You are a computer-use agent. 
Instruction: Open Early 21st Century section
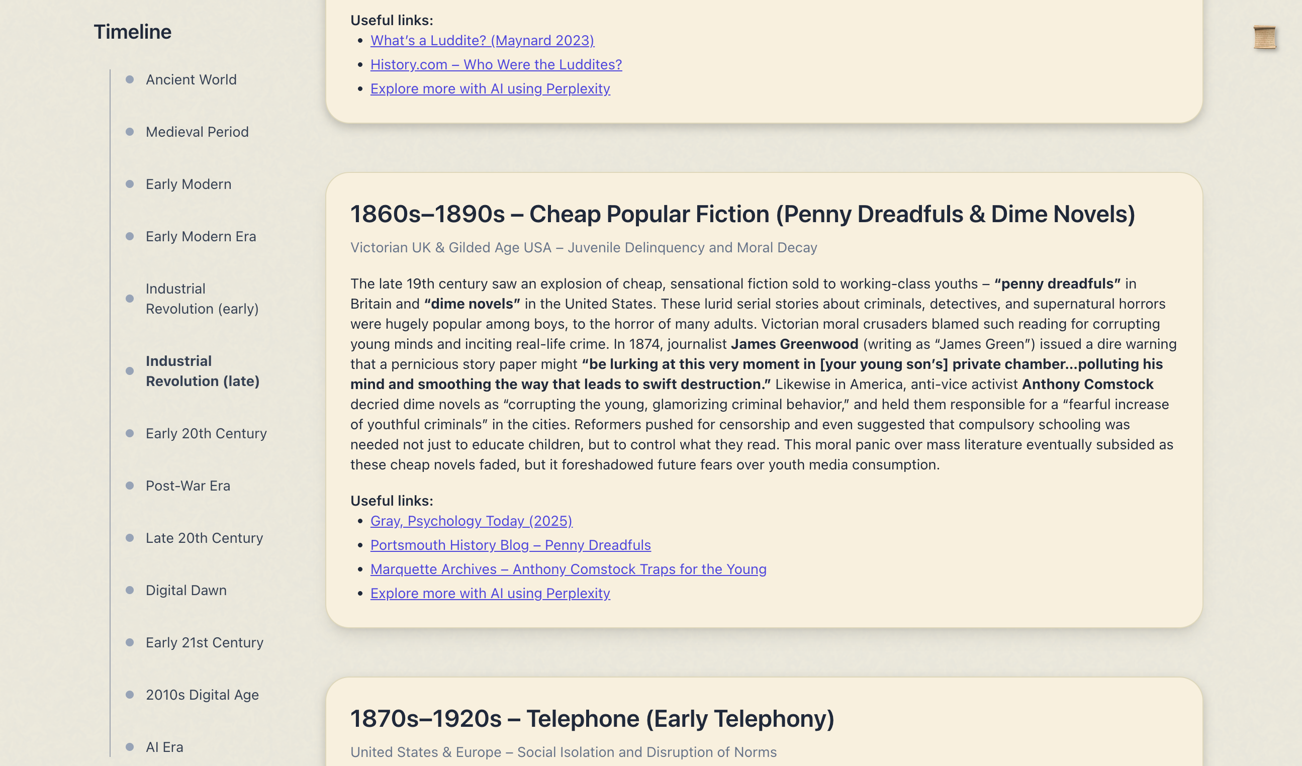[204, 642]
